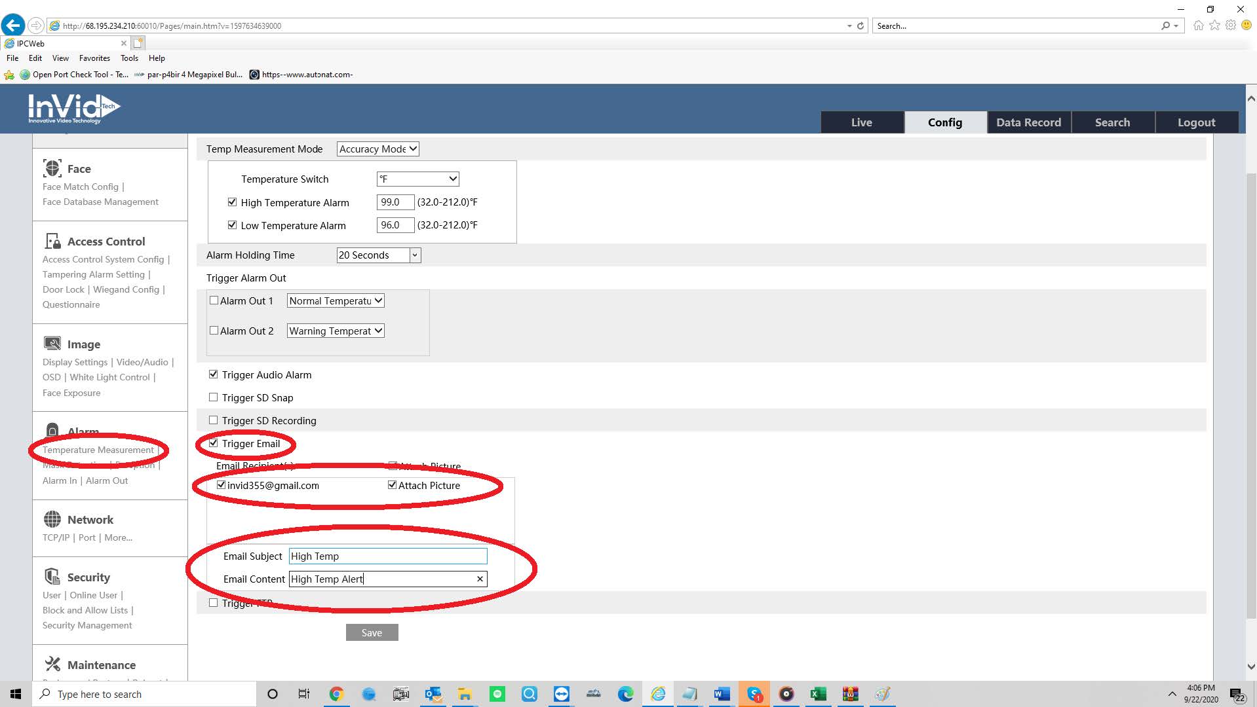Click the Access Control door icon
The height and width of the screenshot is (707, 1257).
(x=52, y=241)
